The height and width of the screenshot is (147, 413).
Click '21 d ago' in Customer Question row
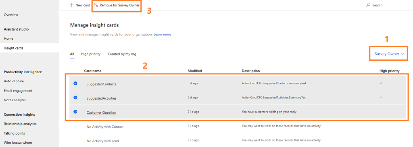[193, 112]
